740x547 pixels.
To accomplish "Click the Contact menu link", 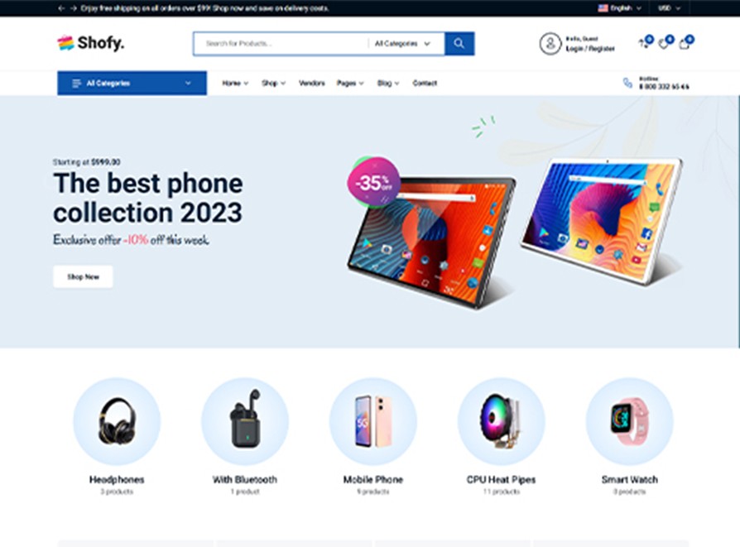I will [x=425, y=83].
